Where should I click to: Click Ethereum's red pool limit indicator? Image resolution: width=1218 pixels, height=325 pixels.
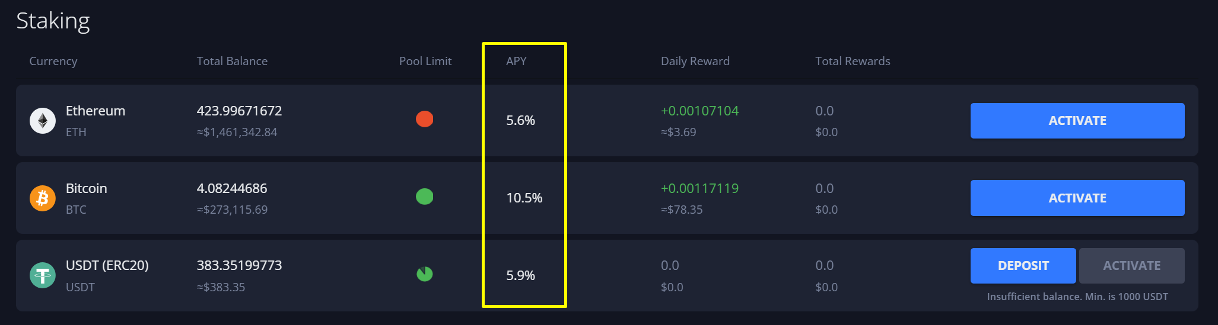[x=424, y=119]
